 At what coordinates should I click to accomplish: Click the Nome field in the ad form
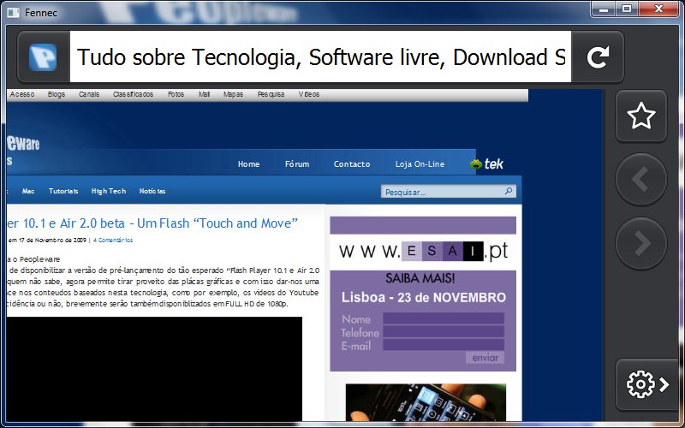point(444,318)
